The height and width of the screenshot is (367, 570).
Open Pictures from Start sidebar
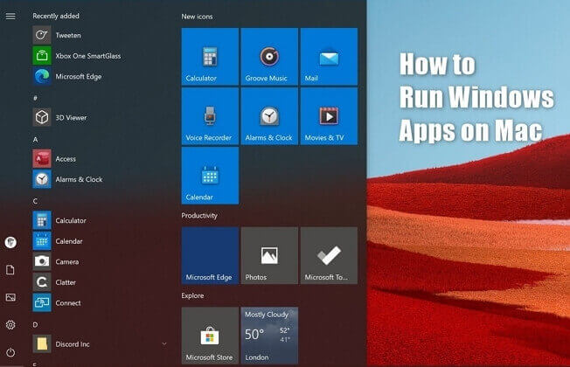tap(10, 297)
